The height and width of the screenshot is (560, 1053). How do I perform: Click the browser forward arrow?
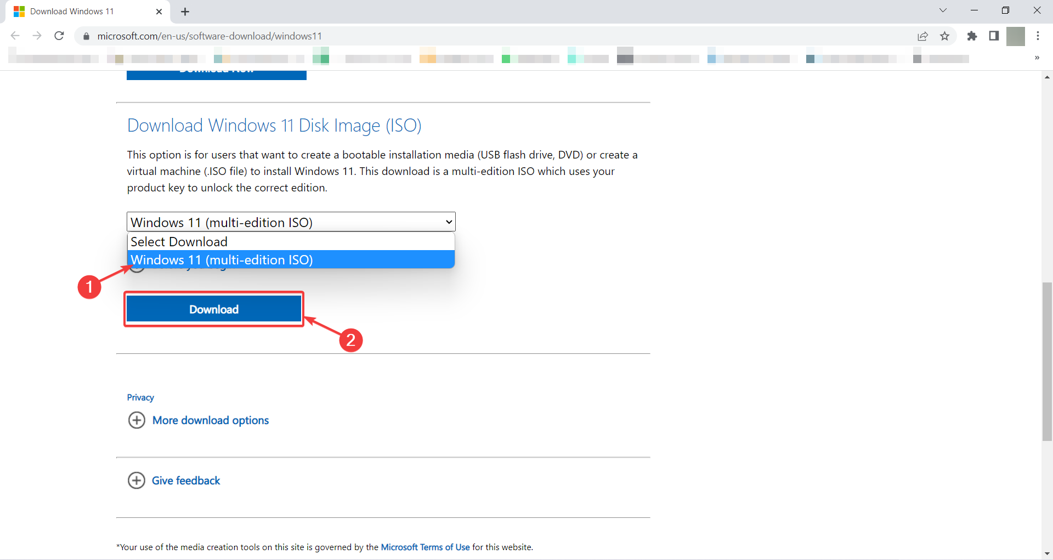37,36
